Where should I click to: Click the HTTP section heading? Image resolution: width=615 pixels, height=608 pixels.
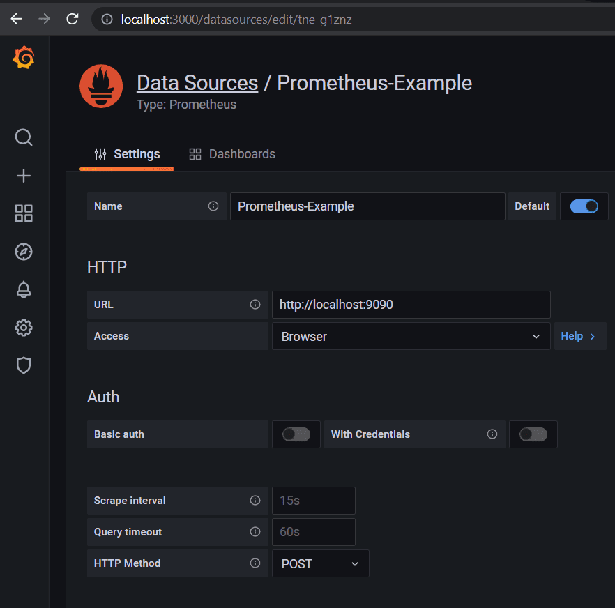point(107,267)
